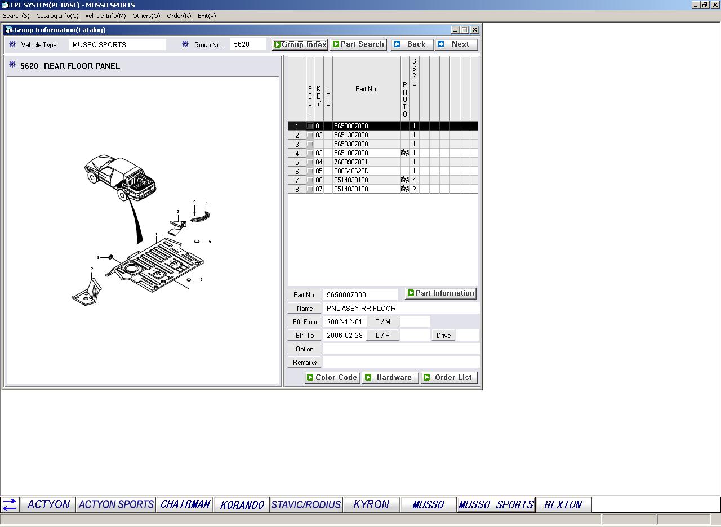Click the Vehicle Type field showing MUSSO SPORTS
Screen dimensions: 721x527
click(117, 44)
